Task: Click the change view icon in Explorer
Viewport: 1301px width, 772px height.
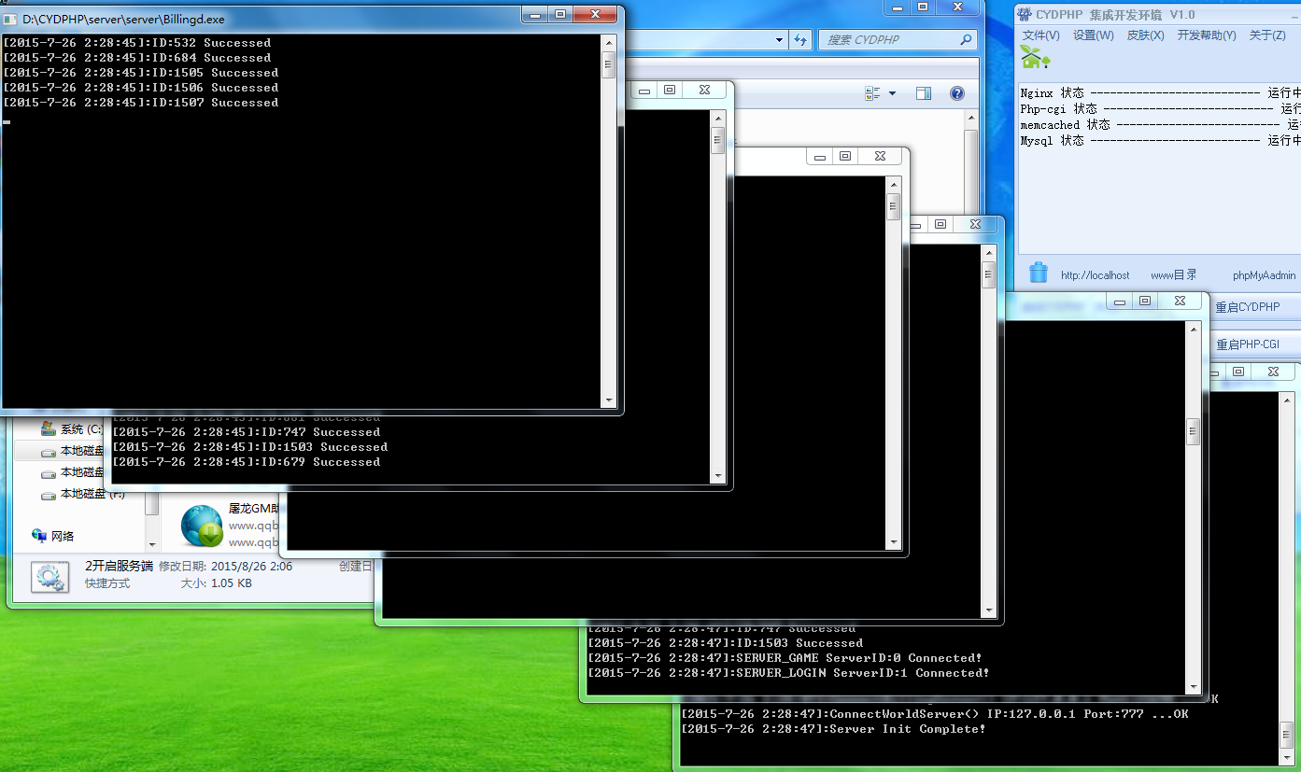Action: pyautogui.click(x=872, y=93)
